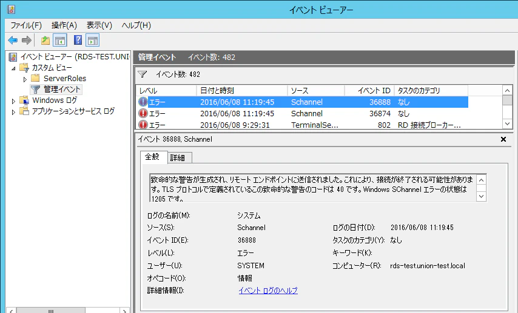Click description box scroll down arrow
Image resolution: width=518 pixels, height=313 pixels.
tap(482, 196)
